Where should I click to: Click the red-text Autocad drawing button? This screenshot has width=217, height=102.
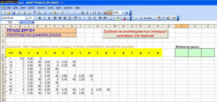point(135,34)
